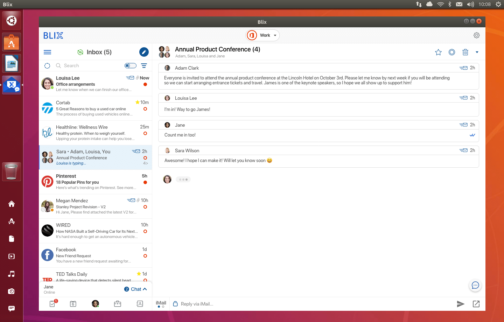Viewport: 504px width, 322px height.
Task: Compose a new email with the pencil button
Action: click(144, 52)
